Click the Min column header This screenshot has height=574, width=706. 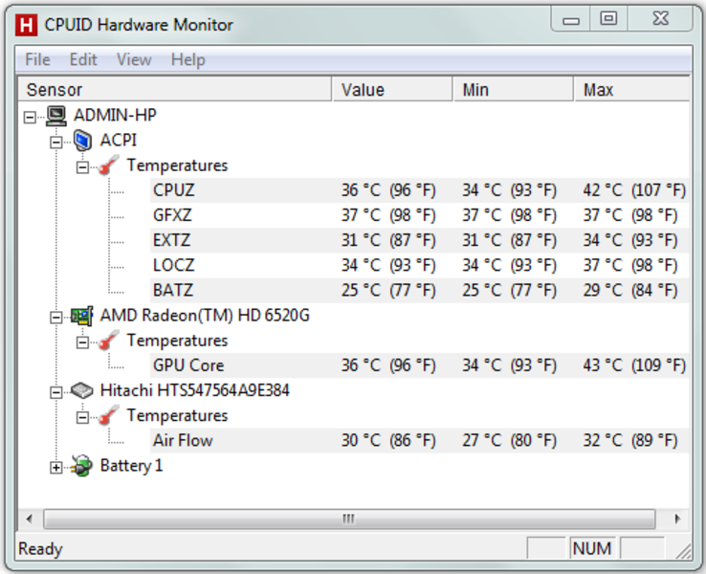[x=514, y=90]
